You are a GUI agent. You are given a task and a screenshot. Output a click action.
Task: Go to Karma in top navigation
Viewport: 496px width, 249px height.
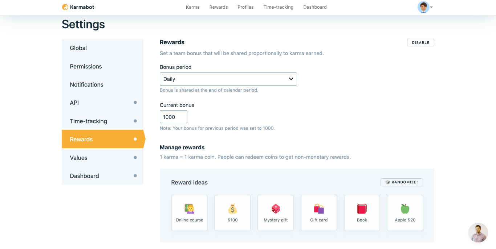pyautogui.click(x=193, y=7)
